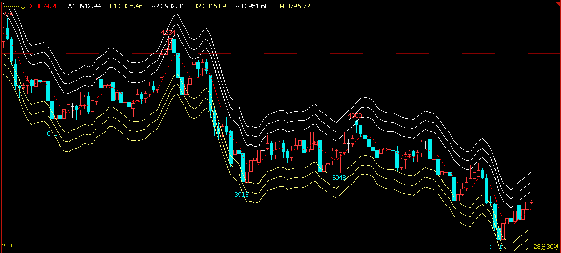Click the 28分30秒 countdown timer
This screenshot has height=253, width=561.
(546, 247)
